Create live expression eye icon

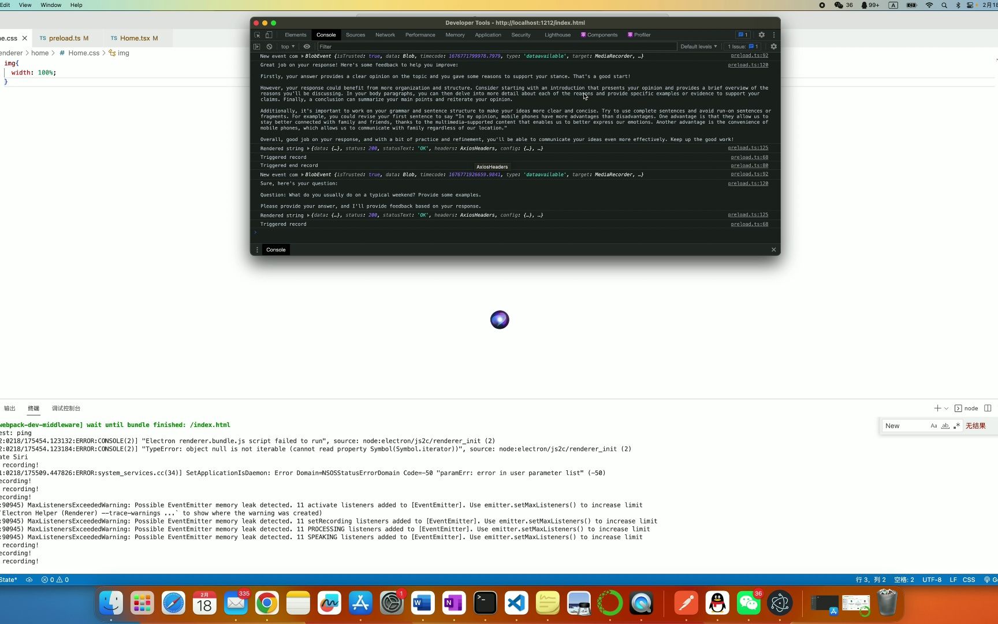click(x=307, y=46)
